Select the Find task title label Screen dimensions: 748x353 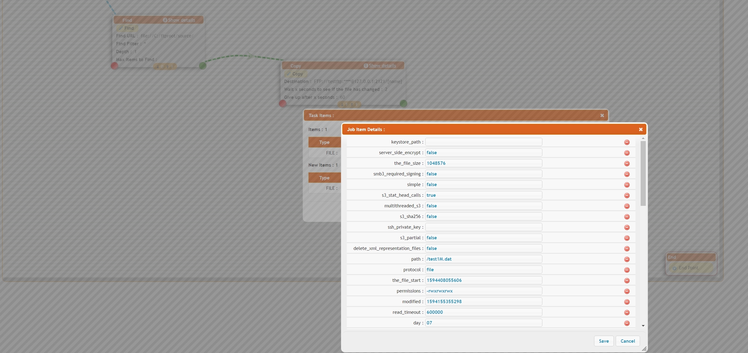click(x=127, y=20)
